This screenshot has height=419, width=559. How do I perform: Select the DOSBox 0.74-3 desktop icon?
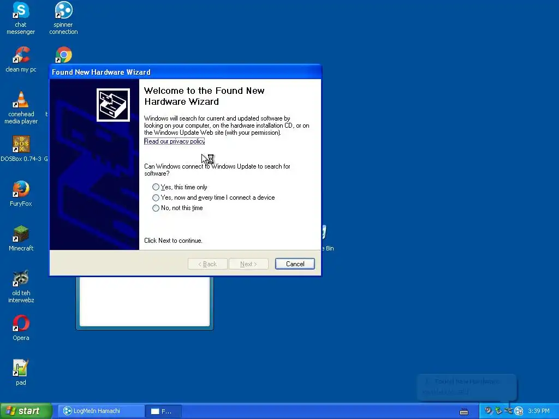click(x=21, y=148)
